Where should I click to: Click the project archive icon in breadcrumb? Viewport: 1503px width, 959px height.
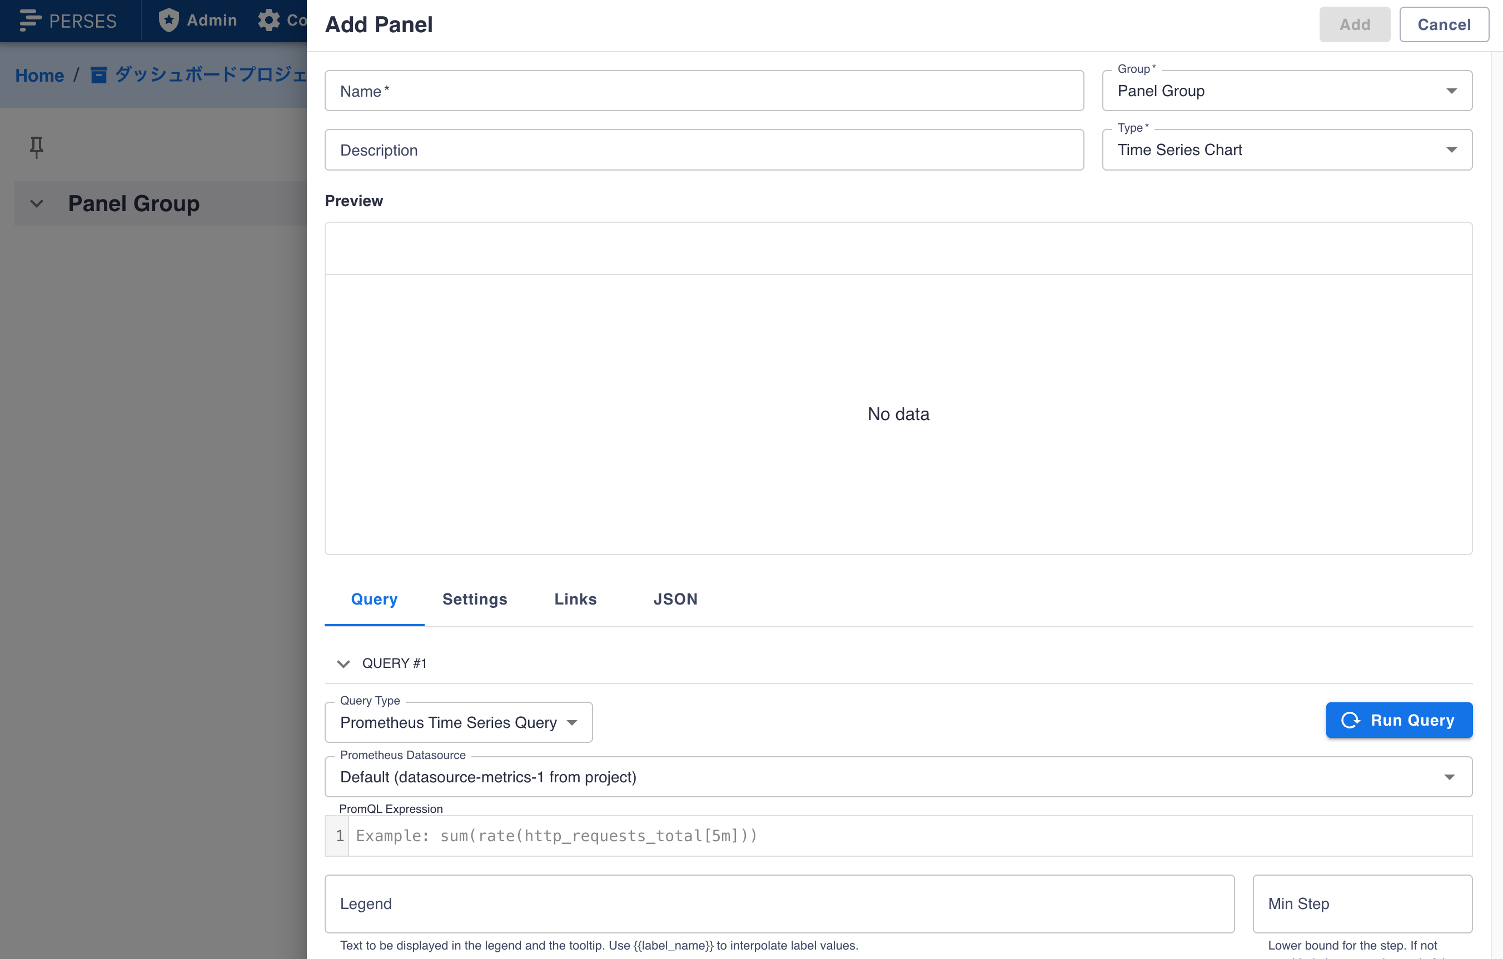(x=98, y=76)
